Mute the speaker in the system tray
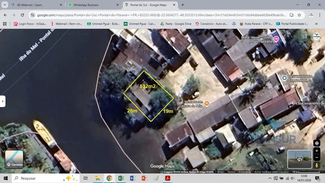Viewport: 325px width, 183px height. click(x=292, y=178)
